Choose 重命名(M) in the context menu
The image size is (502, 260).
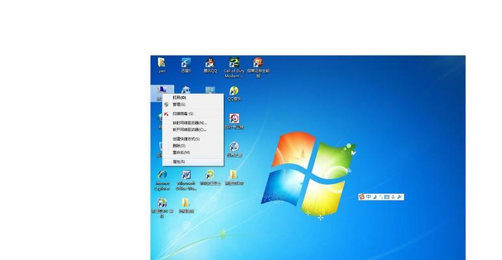click(193, 152)
